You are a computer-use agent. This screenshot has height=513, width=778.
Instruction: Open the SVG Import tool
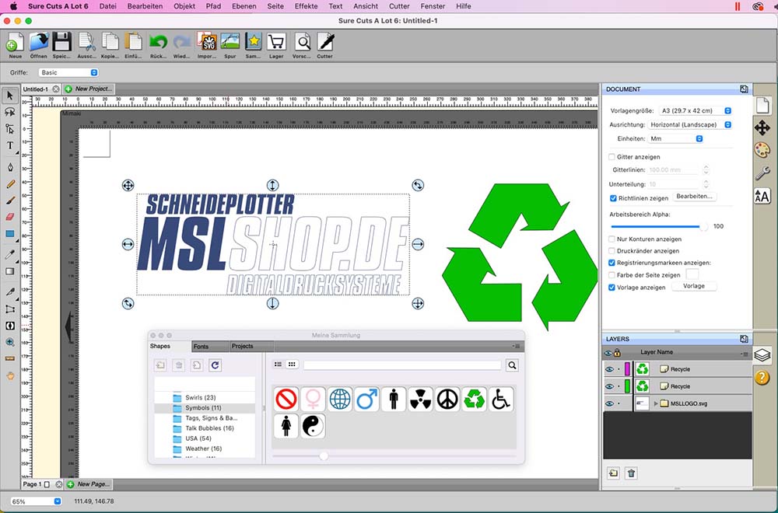[206, 43]
